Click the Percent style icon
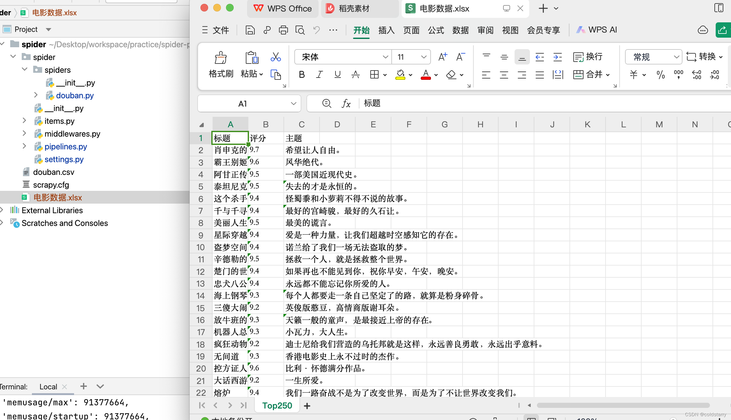Screen dimensions: 731x420 660,75
